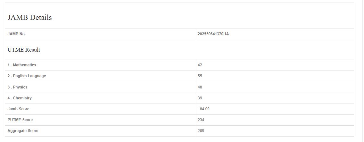
Task: Click the Aggregate Score value 209
Action: coord(201,131)
